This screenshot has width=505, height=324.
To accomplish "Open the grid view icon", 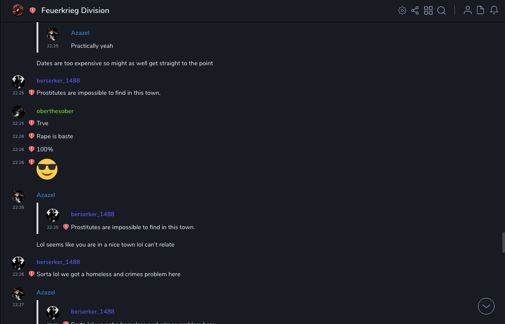I will pyautogui.click(x=428, y=10).
